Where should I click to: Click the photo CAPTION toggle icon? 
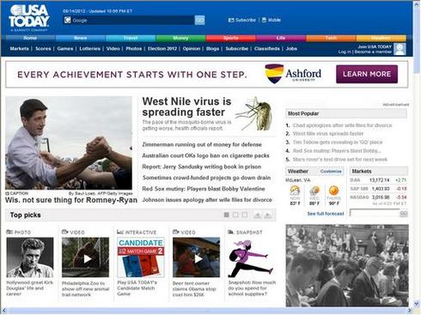tap(8, 194)
